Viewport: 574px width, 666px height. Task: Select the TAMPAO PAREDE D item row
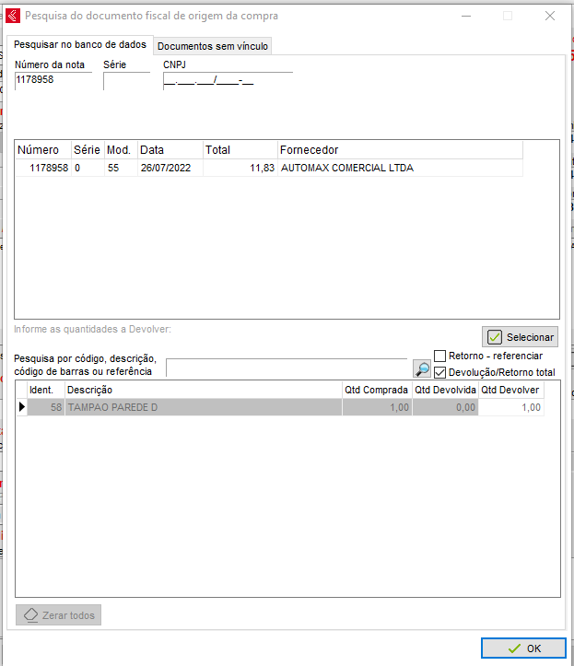coord(203,407)
